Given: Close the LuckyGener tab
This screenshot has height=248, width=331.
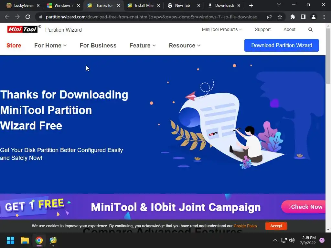Looking at the screenshot, I should [x=38, y=5].
